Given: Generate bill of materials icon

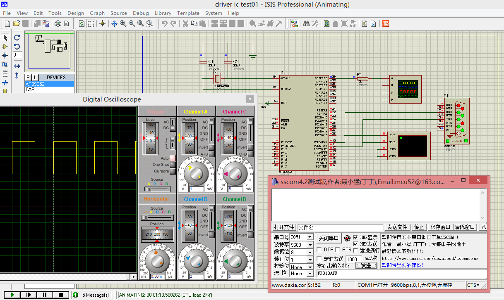Looking at the screenshot, I should (365, 24).
